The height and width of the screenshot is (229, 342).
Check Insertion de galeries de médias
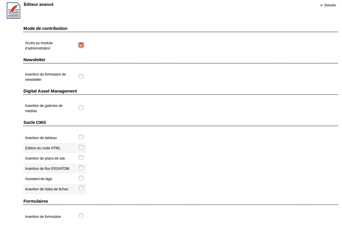[x=81, y=108]
